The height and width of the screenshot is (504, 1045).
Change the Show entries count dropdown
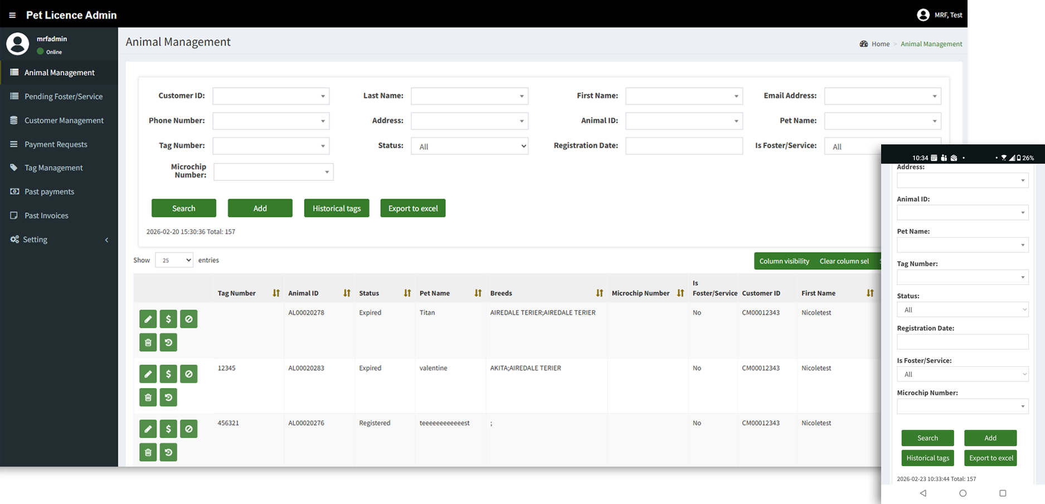tap(174, 260)
